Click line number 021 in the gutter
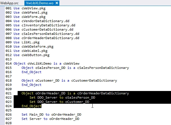The image size is (171, 125). click(9, 93)
